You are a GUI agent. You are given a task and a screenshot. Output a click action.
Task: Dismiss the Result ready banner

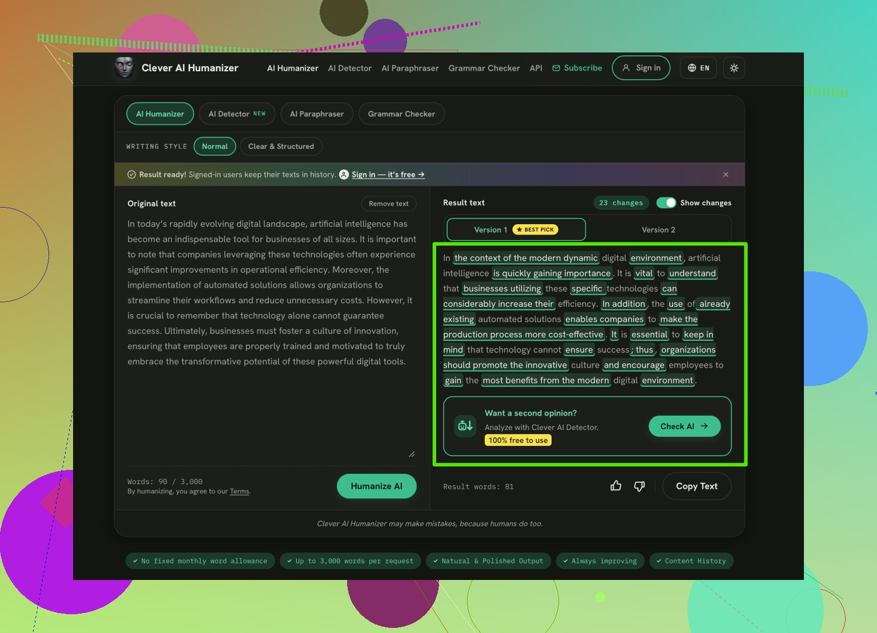click(x=726, y=175)
